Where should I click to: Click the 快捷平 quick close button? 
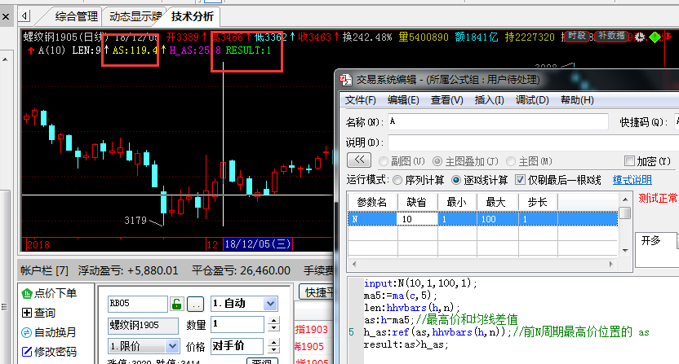click(x=317, y=292)
